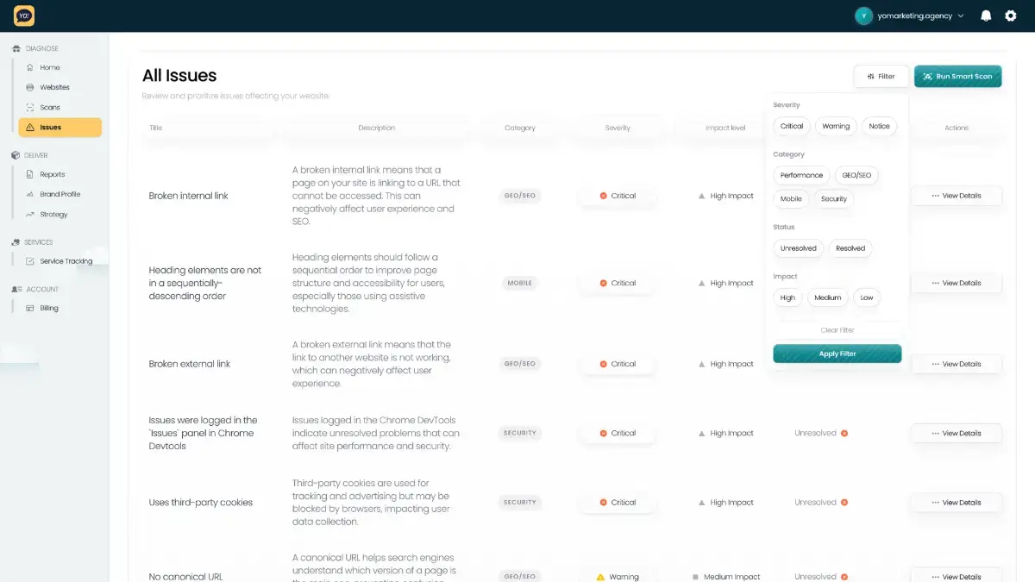
Task: Click Unresolved status on third-party cookies row
Action: [x=821, y=502]
